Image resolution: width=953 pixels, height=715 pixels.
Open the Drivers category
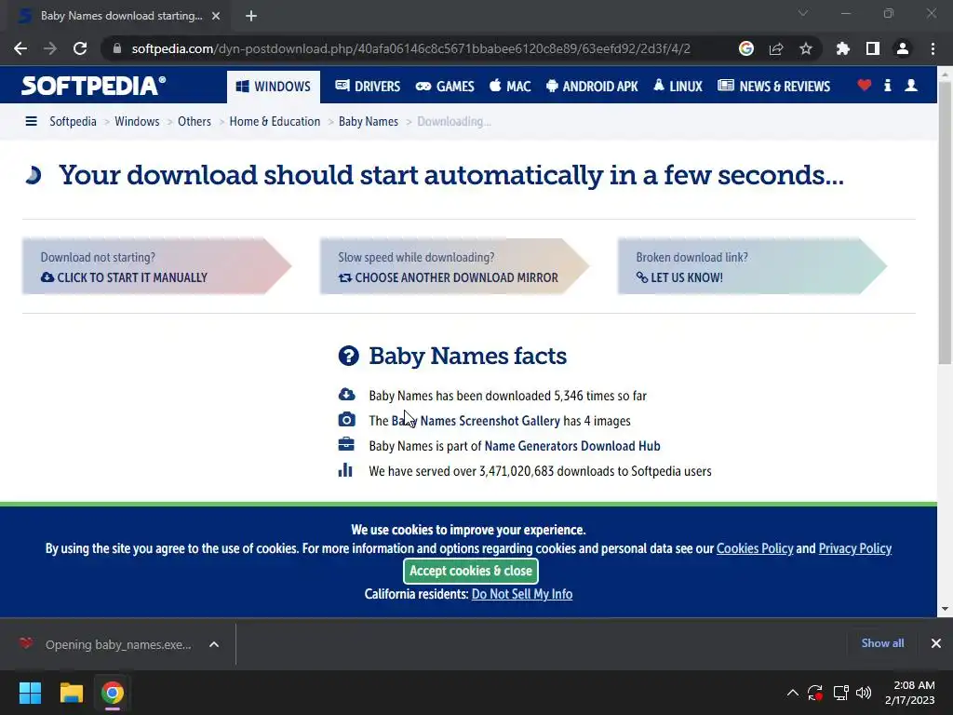pyautogui.click(x=368, y=87)
